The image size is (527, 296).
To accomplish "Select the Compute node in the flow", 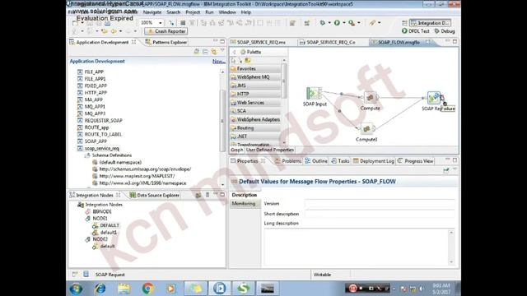I will click(x=370, y=98).
